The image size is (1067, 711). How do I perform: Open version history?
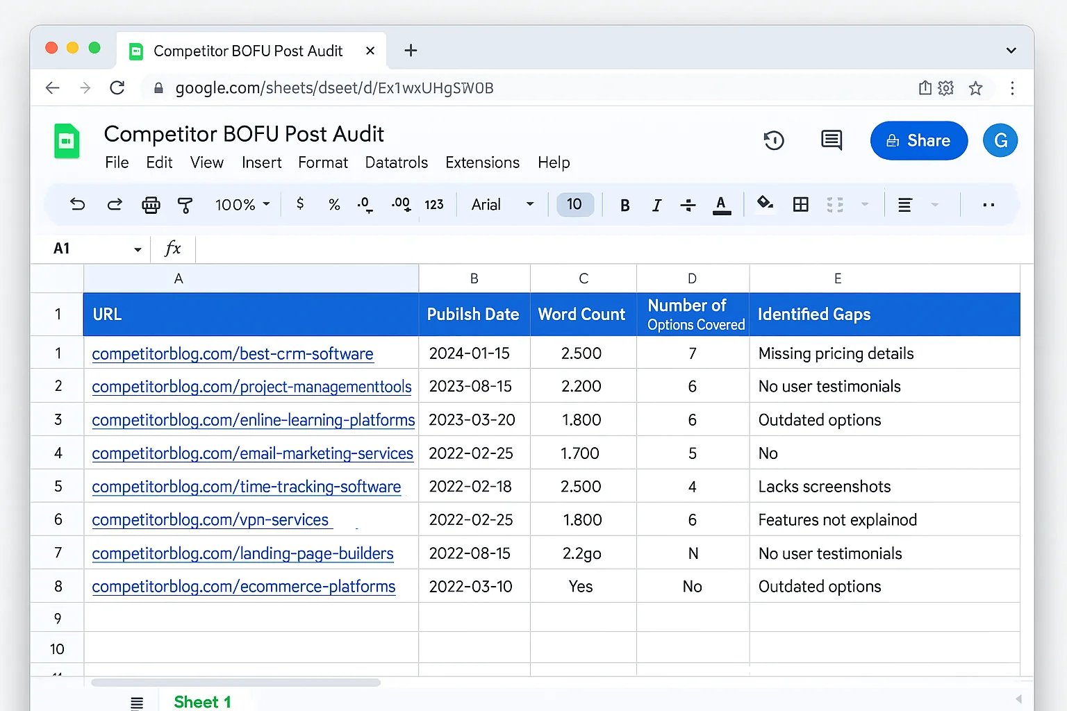(x=774, y=140)
